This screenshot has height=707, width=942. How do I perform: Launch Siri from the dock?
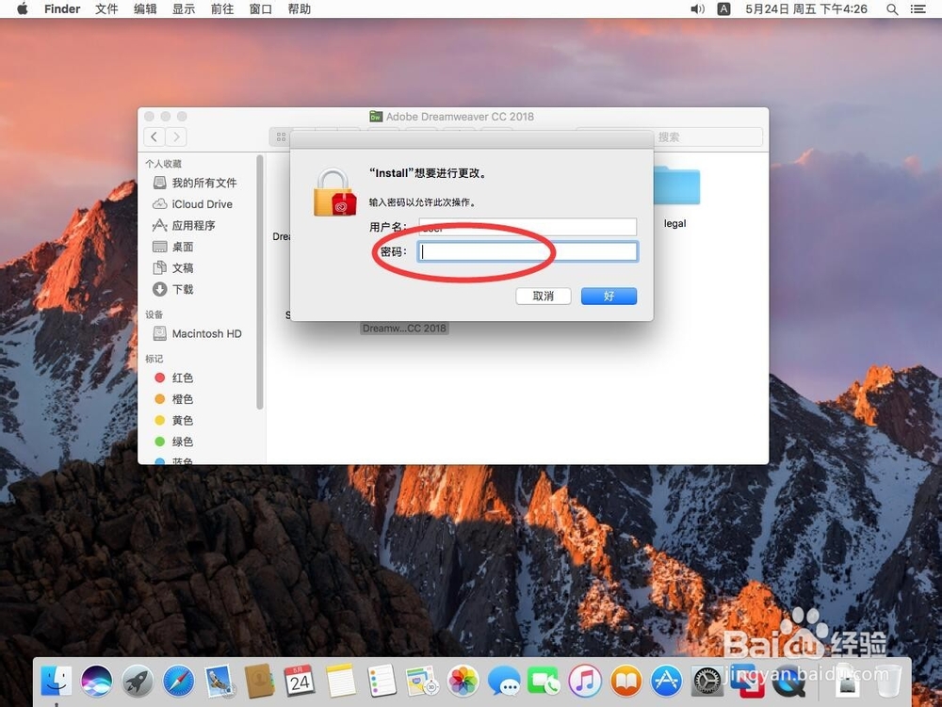pyautogui.click(x=97, y=682)
